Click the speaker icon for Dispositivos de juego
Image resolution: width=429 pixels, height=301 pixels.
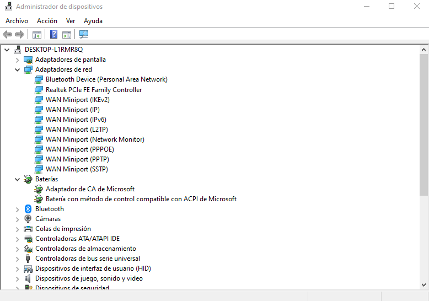(28, 278)
